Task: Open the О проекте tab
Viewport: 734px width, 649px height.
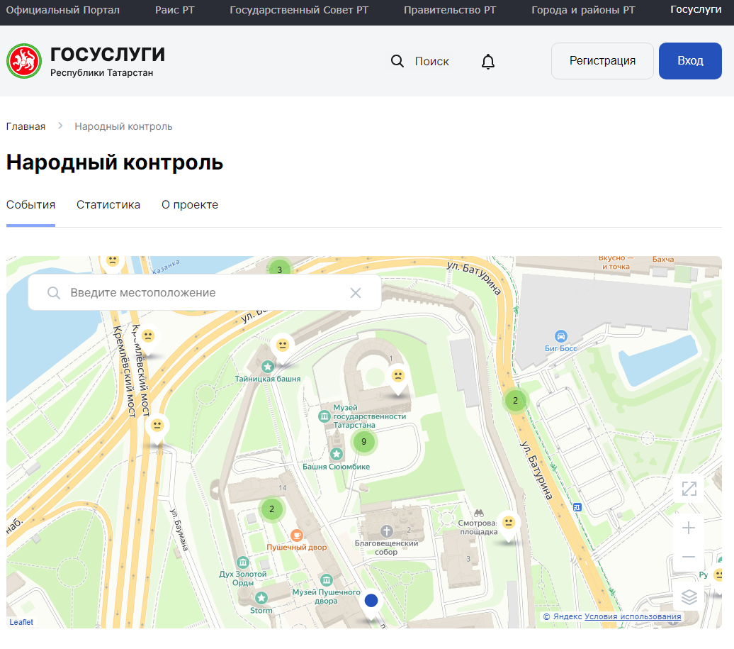Action: pyautogui.click(x=190, y=205)
